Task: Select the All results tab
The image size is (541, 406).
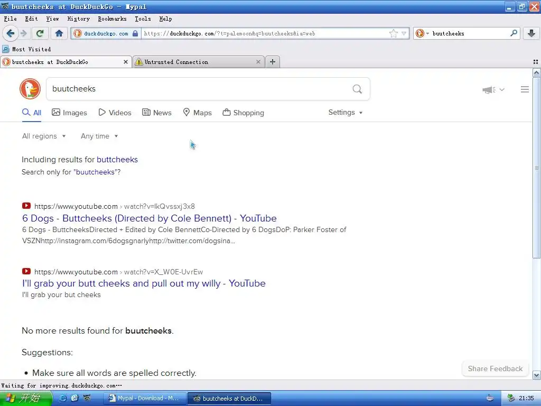Action: tap(32, 113)
